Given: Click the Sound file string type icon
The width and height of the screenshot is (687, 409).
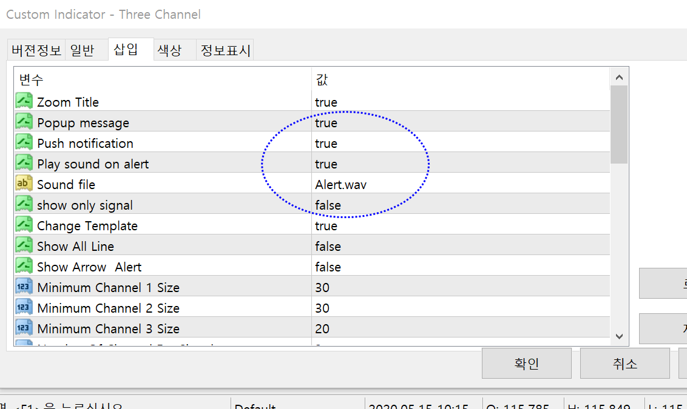Looking at the screenshot, I should pyautogui.click(x=24, y=184).
